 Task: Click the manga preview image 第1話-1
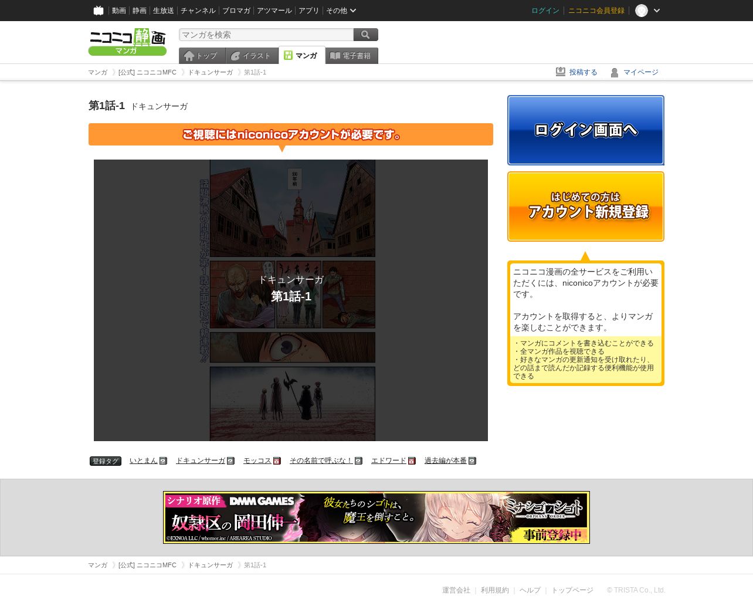click(291, 300)
